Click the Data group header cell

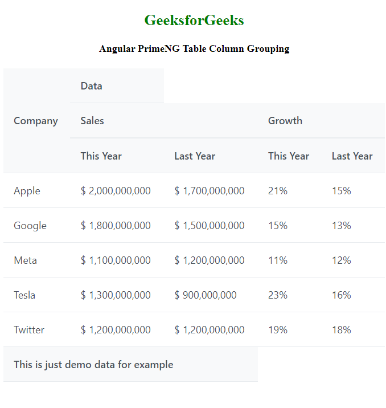[x=92, y=86]
